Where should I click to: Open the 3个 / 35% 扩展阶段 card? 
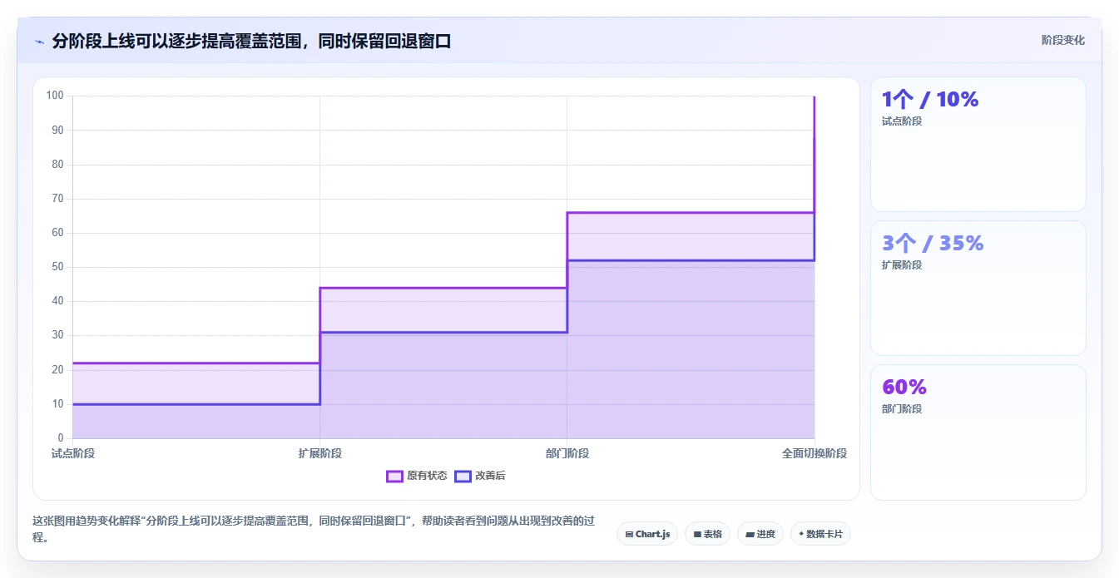978,288
